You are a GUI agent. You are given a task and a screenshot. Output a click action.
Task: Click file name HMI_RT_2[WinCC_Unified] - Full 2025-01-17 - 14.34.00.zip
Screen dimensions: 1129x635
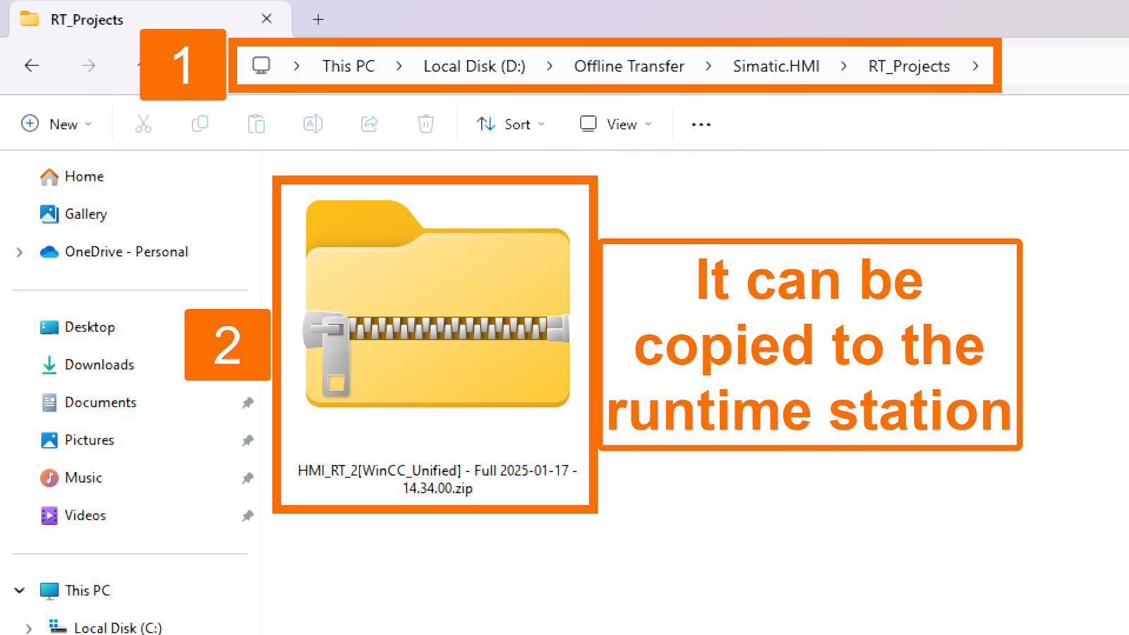point(437,479)
